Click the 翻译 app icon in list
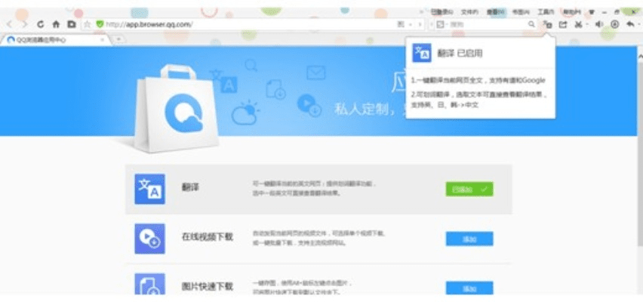643x302 pixels. tap(149, 190)
